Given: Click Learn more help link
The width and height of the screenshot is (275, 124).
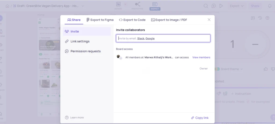Looking at the screenshot, I should [77, 118].
